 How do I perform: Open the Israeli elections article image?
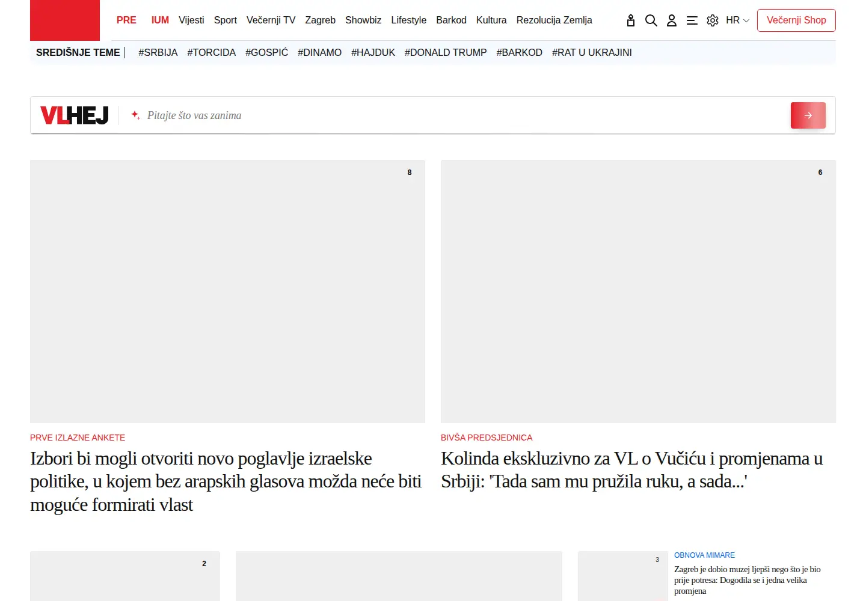coord(227,291)
